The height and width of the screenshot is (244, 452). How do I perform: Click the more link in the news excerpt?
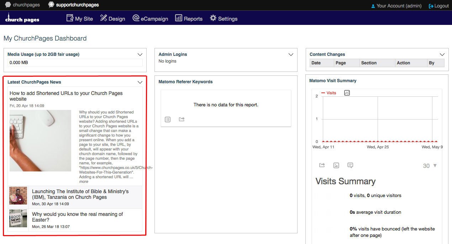(x=84, y=181)
